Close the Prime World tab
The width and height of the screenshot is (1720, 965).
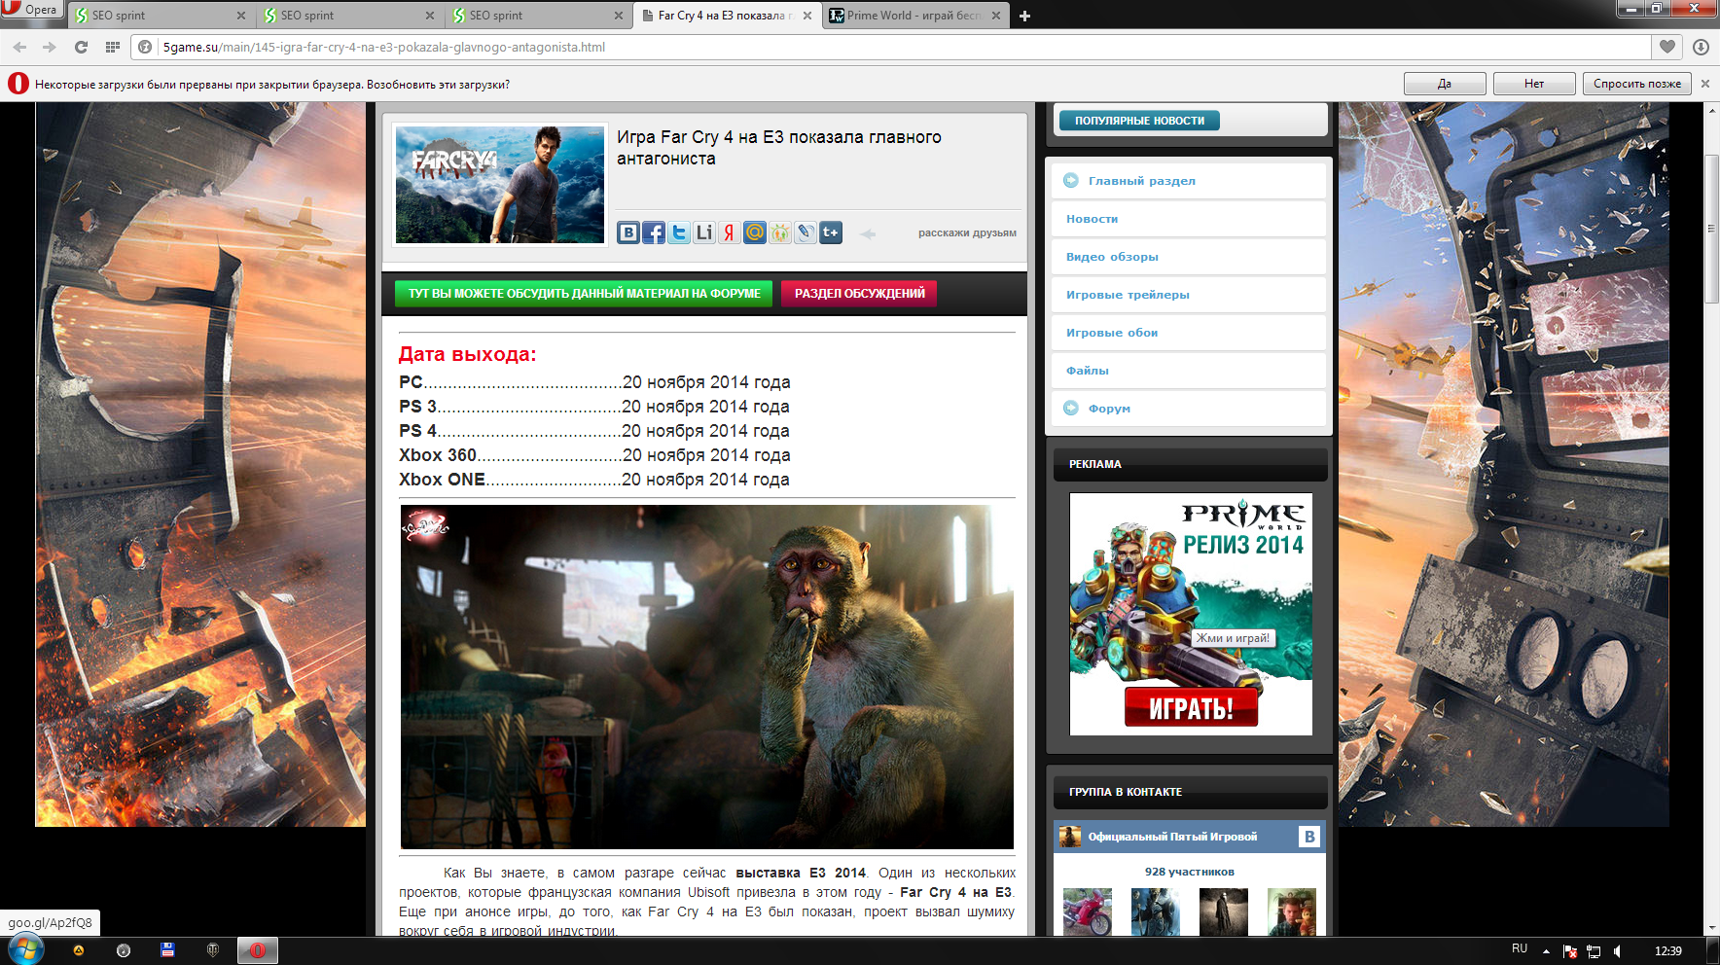point(996,16)
